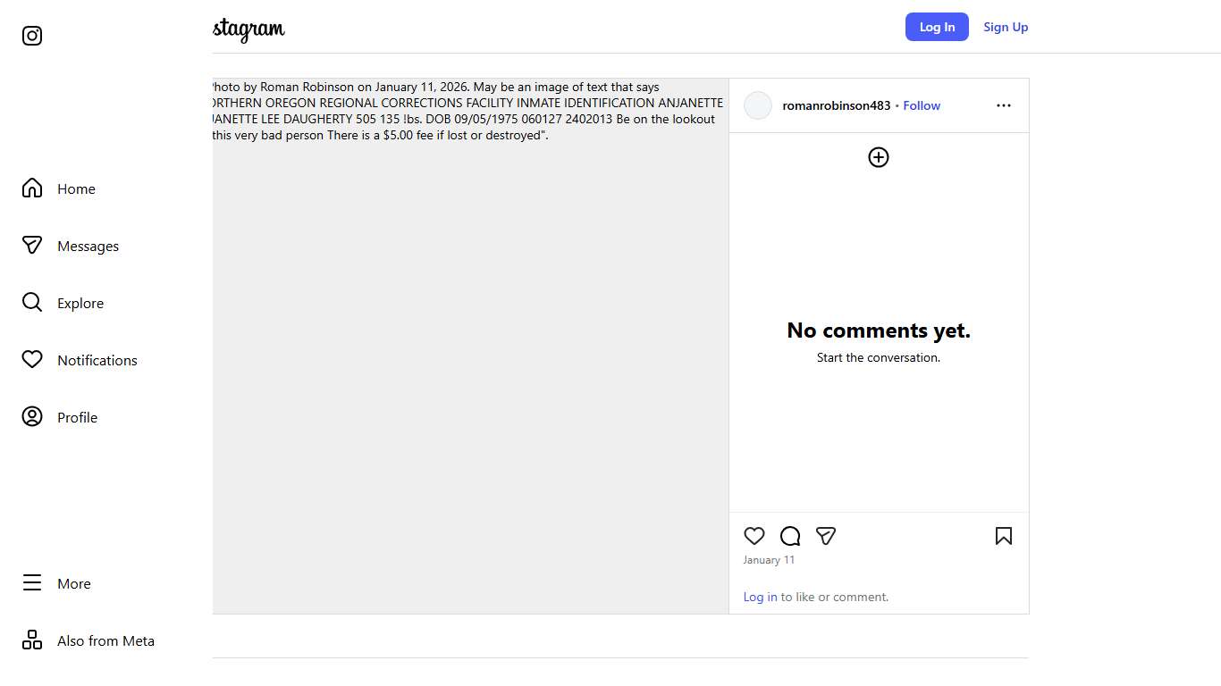The height and width of the screenshot is (686, 1221).
Task: Click the Log in link below post
Action: tap(760, 597)
